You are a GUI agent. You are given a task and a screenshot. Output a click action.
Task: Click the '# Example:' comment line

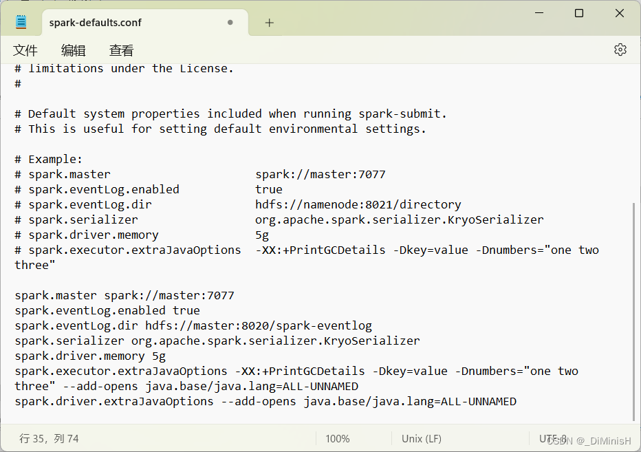(x=48, y=159)
